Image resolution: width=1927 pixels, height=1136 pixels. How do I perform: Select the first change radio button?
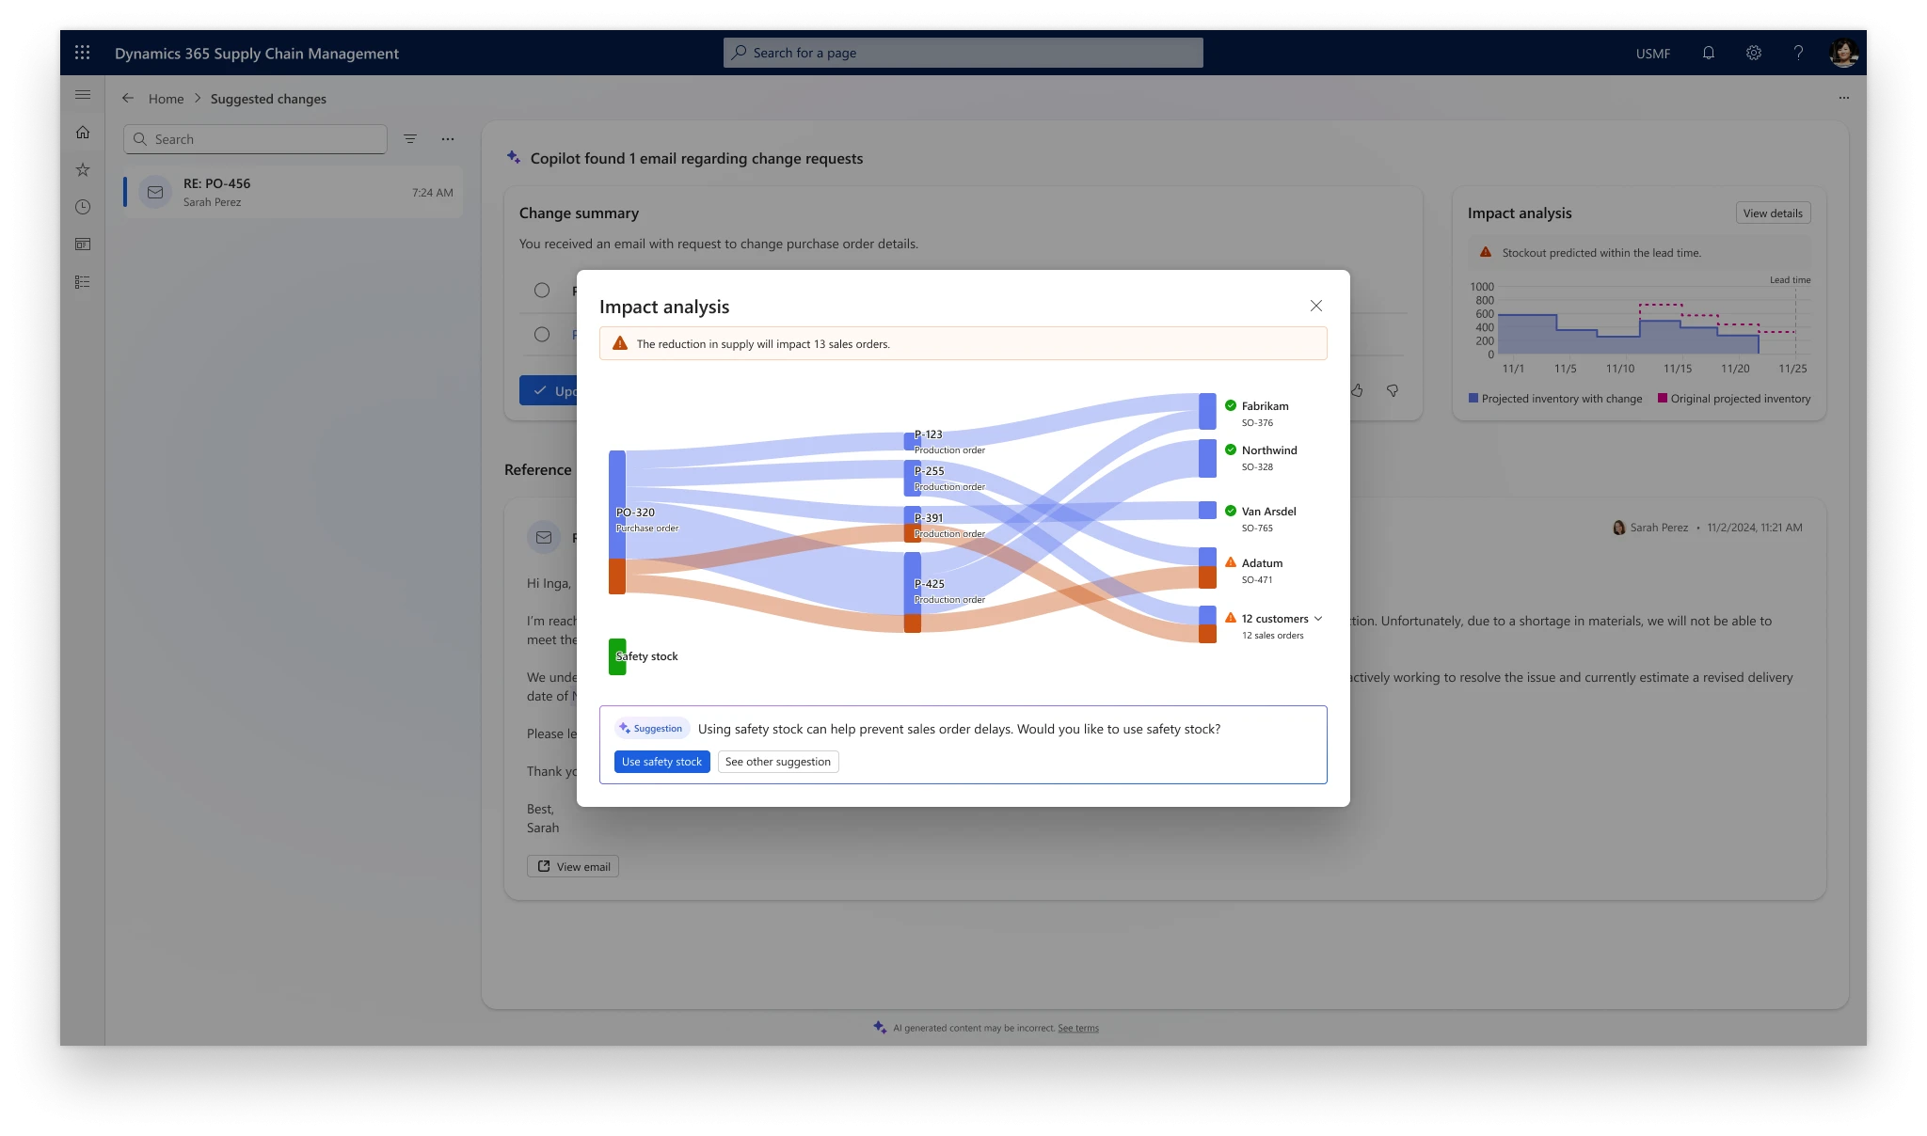click(542, 291)
